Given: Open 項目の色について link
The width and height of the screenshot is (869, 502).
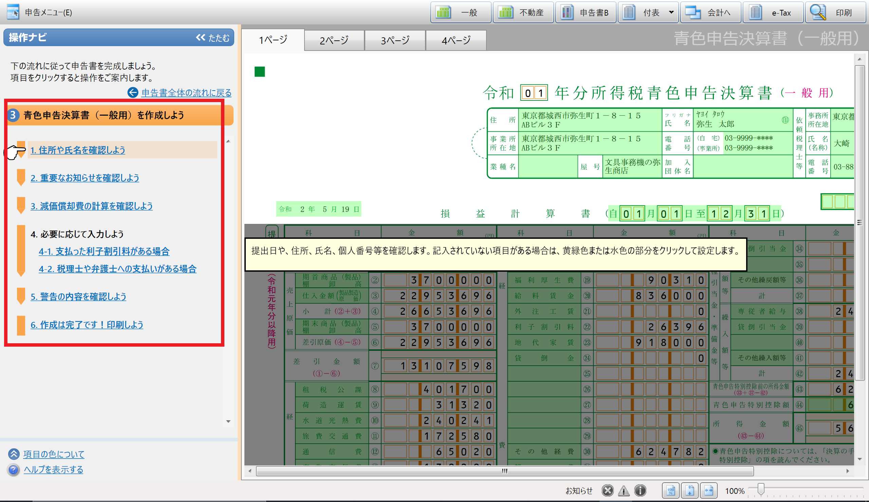Looking at the screenshot, I should tap(54, 454).
